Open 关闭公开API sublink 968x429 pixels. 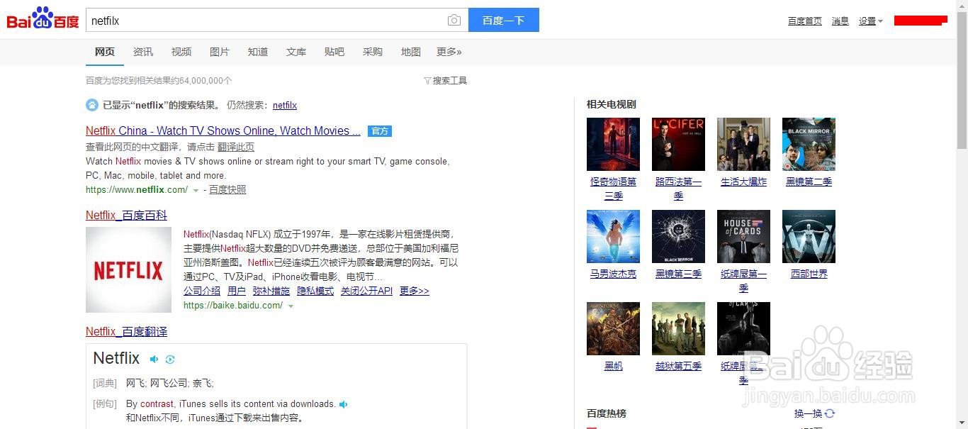click(366, 291)
